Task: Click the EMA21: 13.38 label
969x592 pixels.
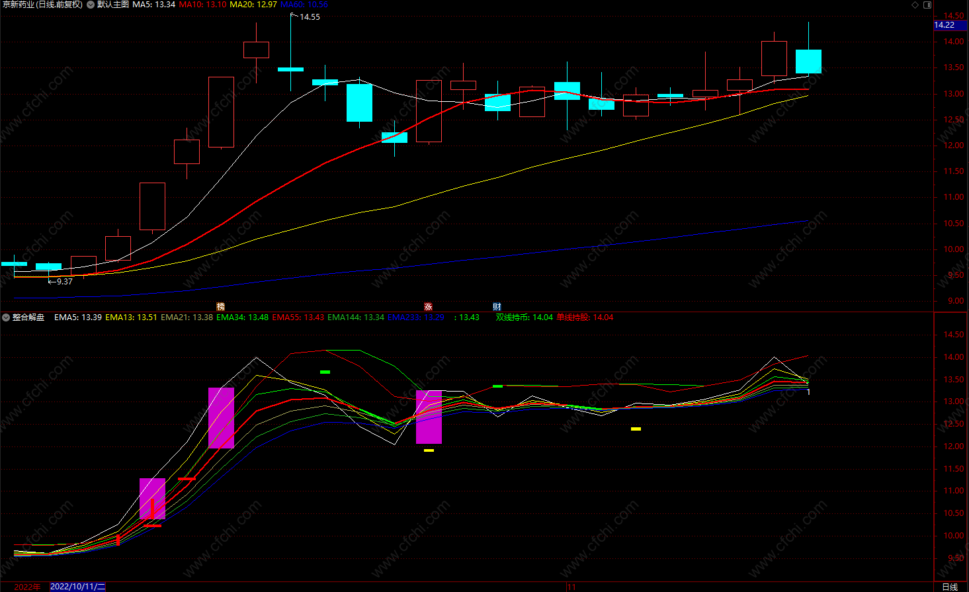Action: tap(187, 317)
